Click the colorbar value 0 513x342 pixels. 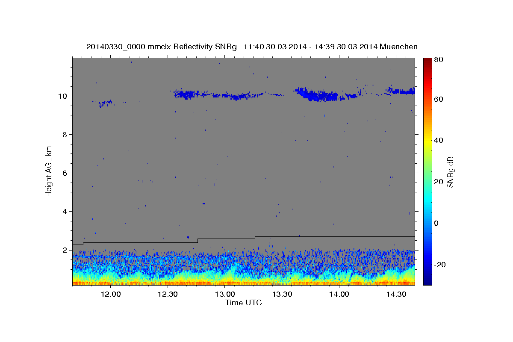click(x=436, y=223)
